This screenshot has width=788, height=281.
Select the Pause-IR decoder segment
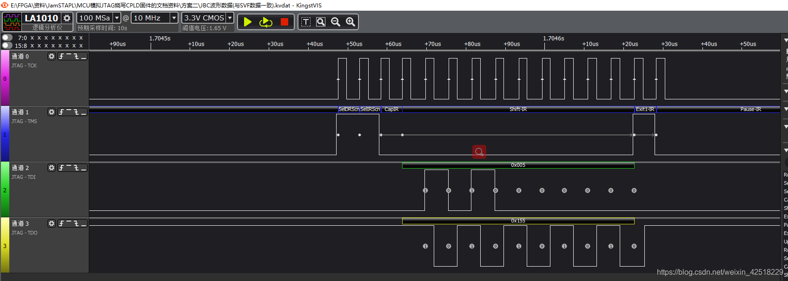point(718,109)
